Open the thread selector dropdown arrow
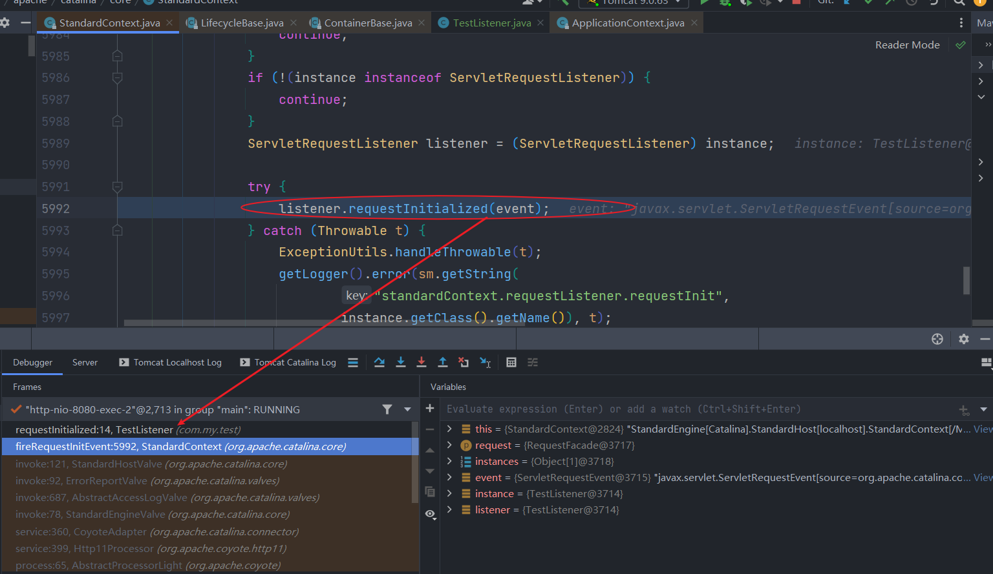This screenshot has height=574, width=993. [x=407, y=409]
